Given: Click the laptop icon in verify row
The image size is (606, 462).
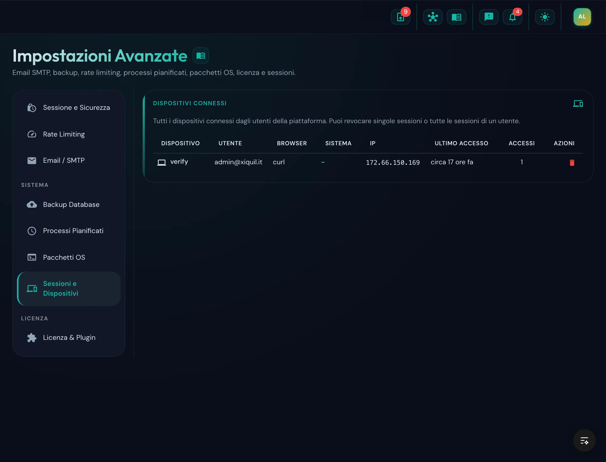Looking at the screenshot, I should [162, 162].
